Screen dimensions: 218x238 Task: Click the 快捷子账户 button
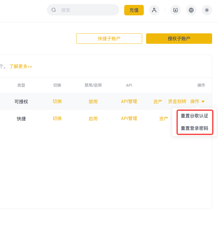109,39
